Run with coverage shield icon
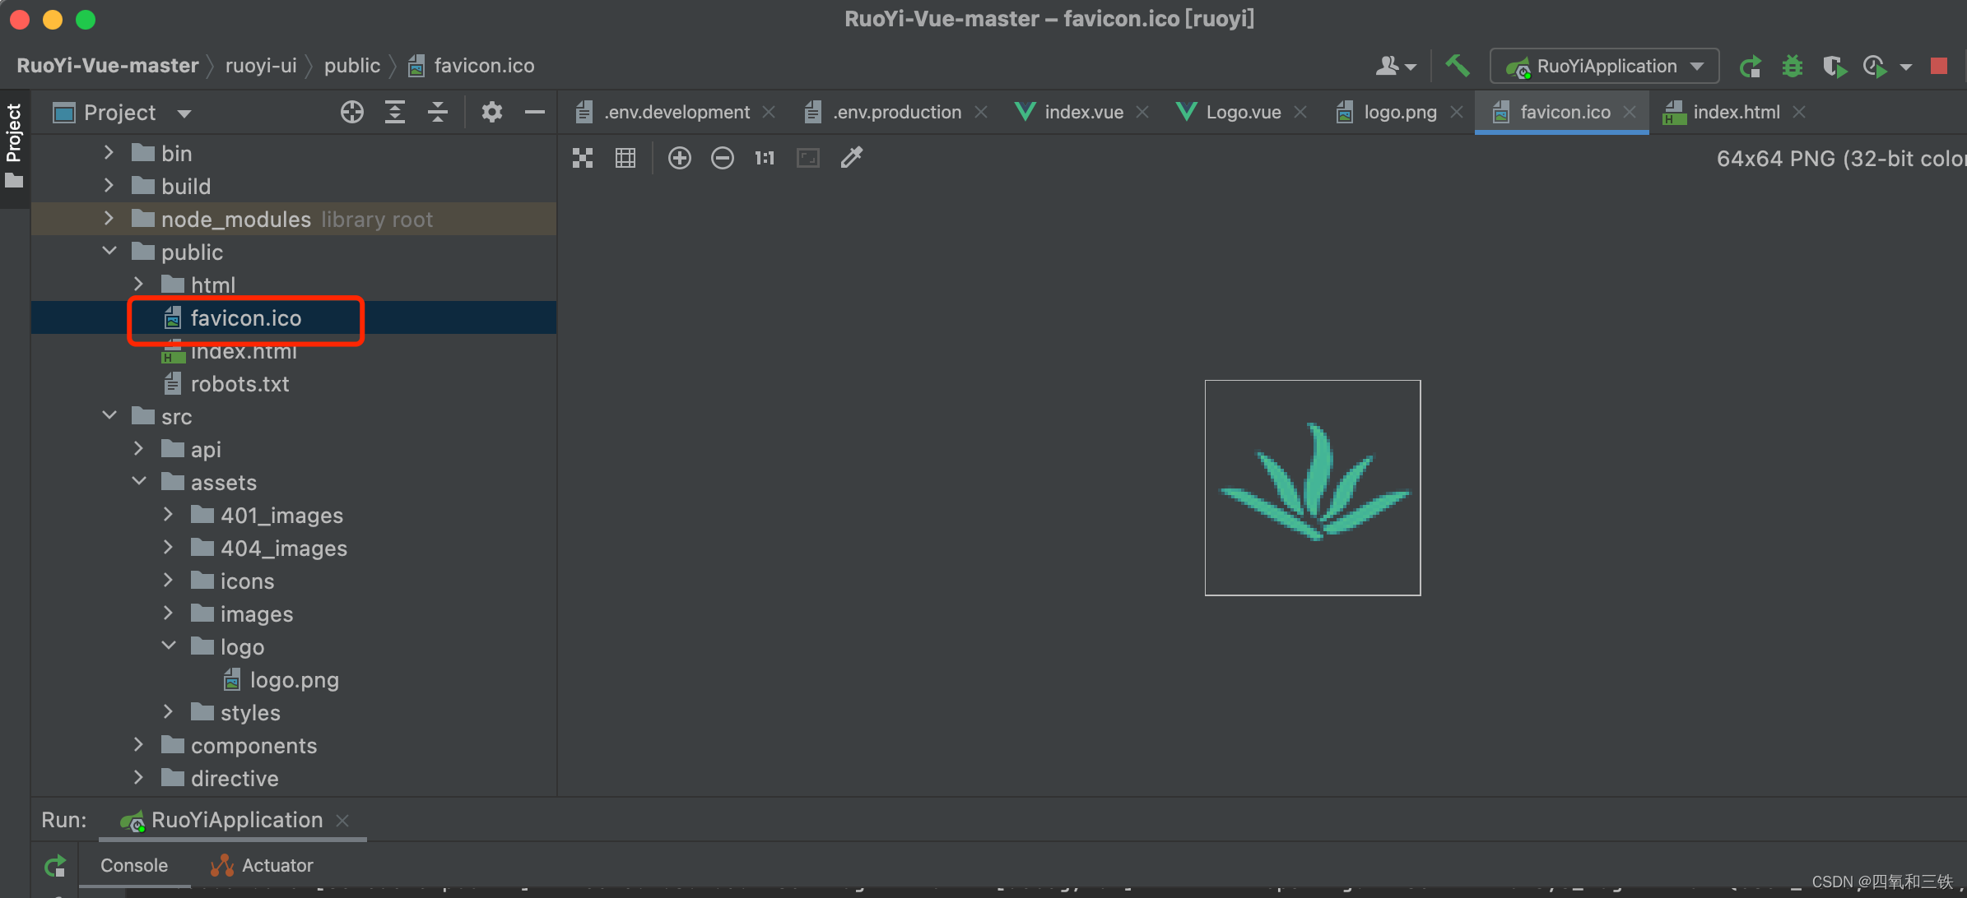The image size is (1967, 898). click(1834, 66)
